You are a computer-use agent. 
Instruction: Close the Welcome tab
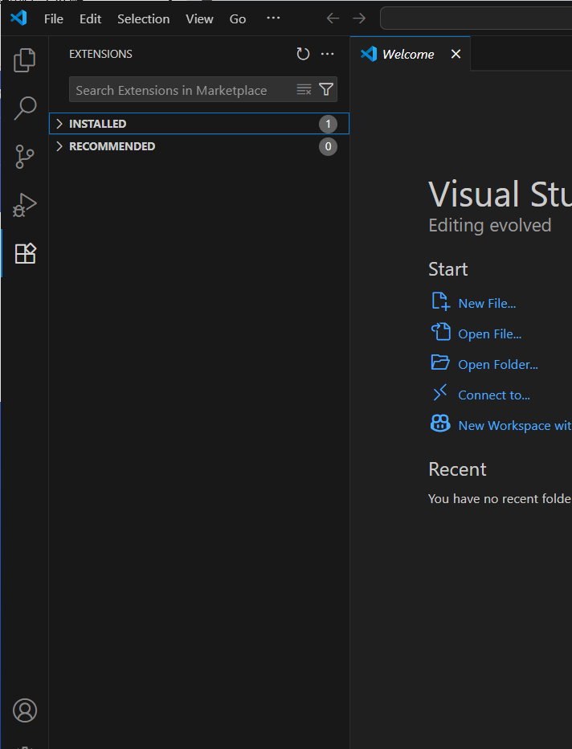tap(456, 54)
